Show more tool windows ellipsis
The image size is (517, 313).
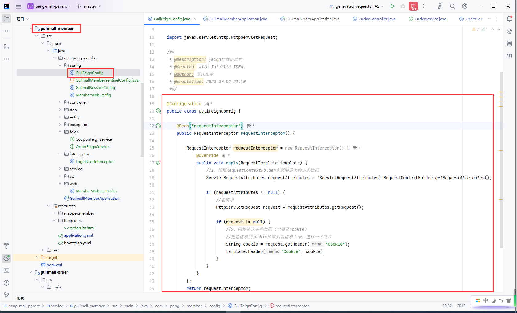tap(6, 59)
